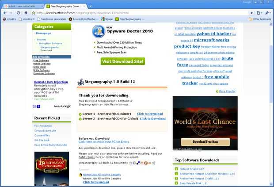274x187 pixels.
Task: Open Easy Private Disk top download
Action: (194, 183)
